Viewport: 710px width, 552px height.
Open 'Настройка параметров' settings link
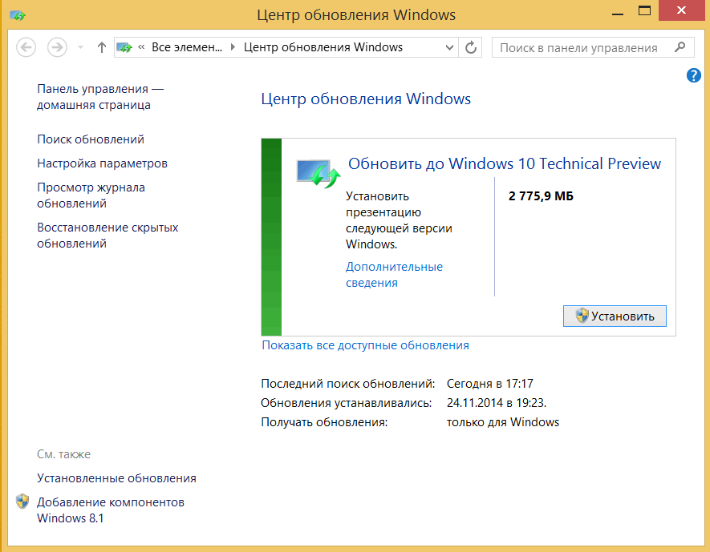pyautogui.click(x=103, y=163)
